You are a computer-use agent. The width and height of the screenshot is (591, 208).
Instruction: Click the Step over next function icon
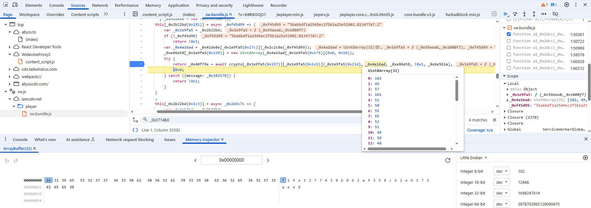pos(515,14)
